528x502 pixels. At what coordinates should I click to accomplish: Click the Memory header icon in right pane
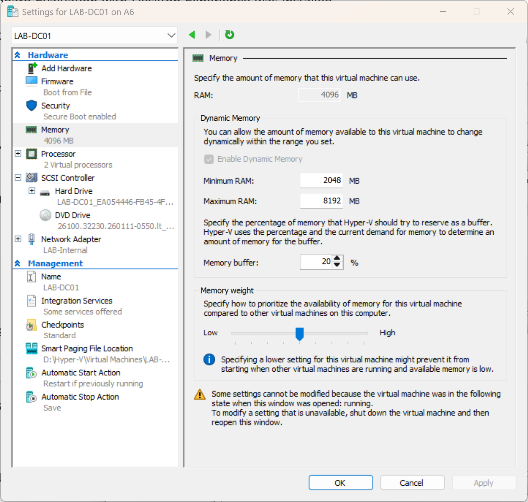click(x=198, y=58)
